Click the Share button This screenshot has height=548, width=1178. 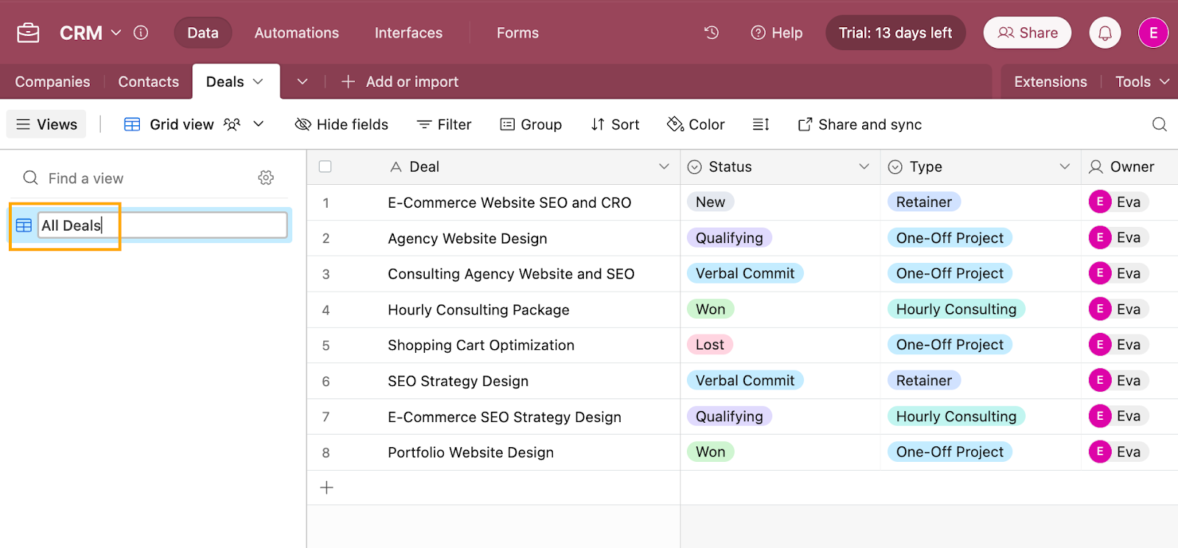pos(1027,32)
